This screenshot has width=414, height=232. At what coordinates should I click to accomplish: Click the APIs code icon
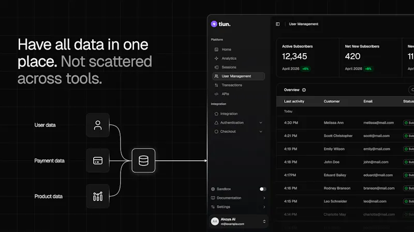[x=216, y=94]
